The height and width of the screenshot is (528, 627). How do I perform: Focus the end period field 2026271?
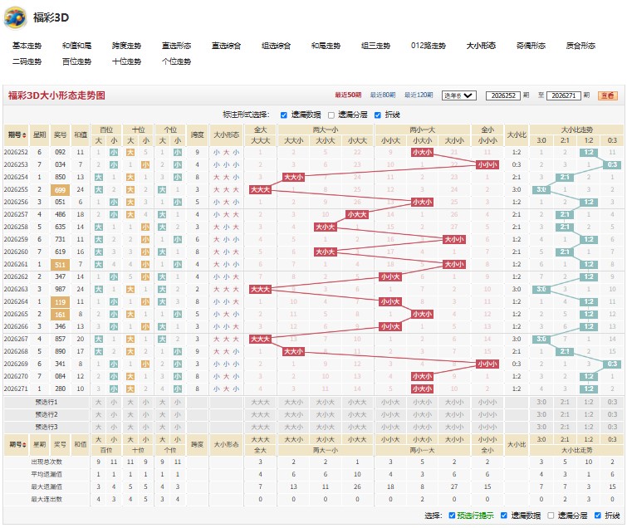(563, 95)
